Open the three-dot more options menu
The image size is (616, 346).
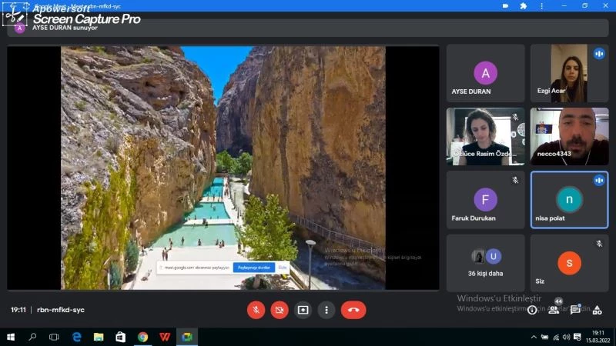(x=326, y=310)
